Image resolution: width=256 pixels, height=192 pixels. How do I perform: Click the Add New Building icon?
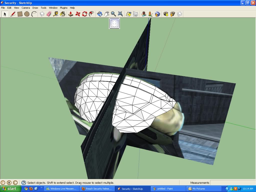click(144, 14)
